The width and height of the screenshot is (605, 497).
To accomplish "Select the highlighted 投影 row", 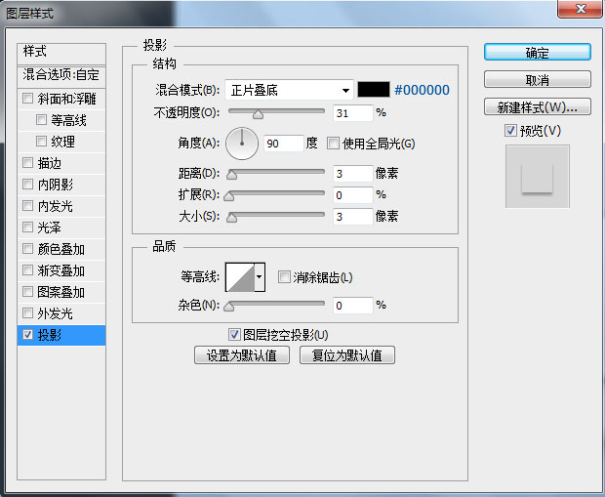I will [x=61, y=335].
